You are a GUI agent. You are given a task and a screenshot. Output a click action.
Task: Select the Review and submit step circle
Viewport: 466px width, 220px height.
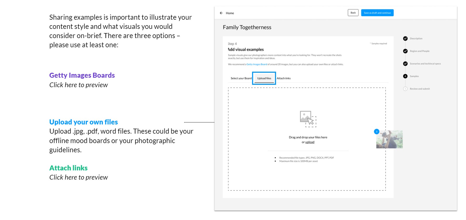click(405, 89)
